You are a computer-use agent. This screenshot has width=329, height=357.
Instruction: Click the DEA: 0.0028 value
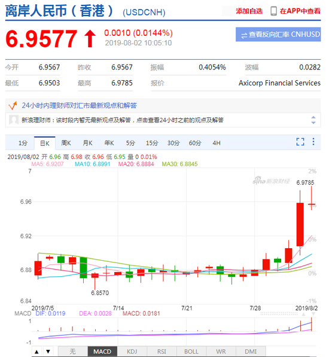click(x=95, y=313)
